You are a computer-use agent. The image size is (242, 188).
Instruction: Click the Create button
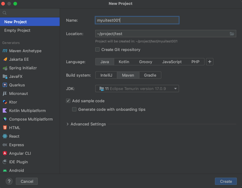[x=226, y=181]
